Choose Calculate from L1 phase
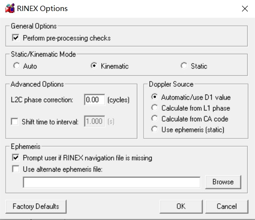The width and height of the screenshot is (255, 220). (x=154, y=108)
